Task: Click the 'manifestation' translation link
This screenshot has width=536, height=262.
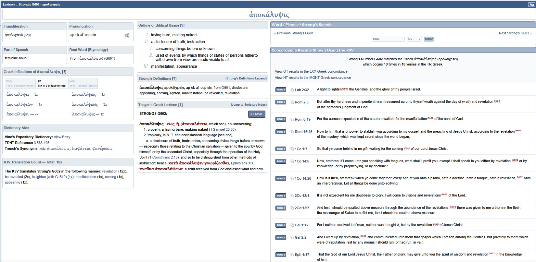Action: (86, 177)
